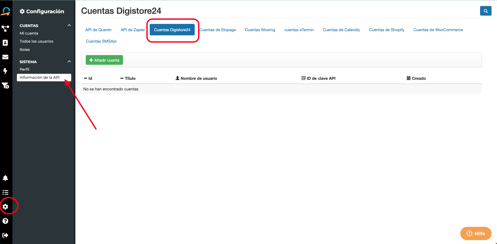
Task: Open Perfil under SISTEMA
Action: pyautogui.click(x=24, y=69)
